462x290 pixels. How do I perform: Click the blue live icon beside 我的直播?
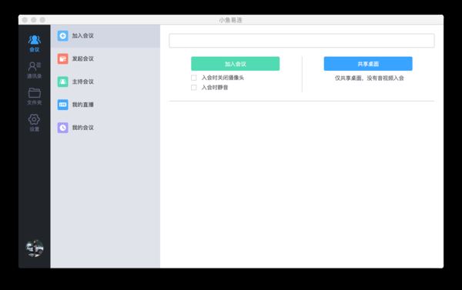click(63, 105)
